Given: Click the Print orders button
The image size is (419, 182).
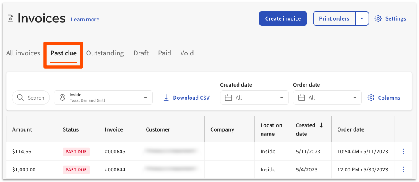Looking at the screenshot, I should coord(334,18).
